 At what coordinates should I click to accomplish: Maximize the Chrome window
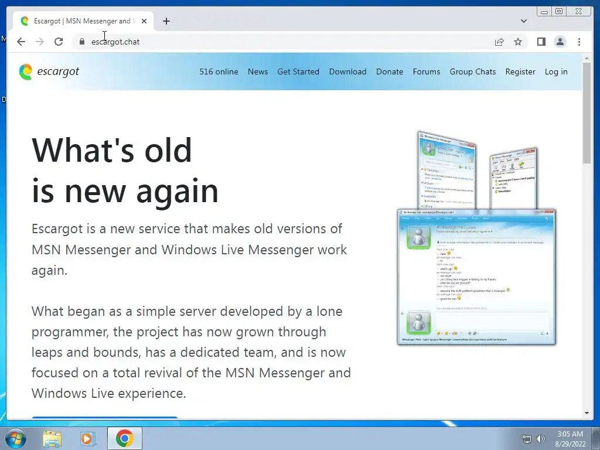559,11
